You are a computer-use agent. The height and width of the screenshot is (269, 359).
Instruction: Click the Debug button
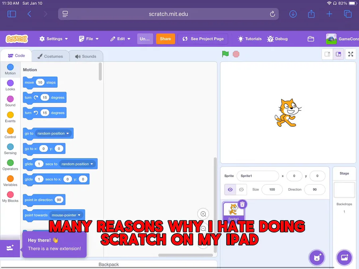point(277,39)
